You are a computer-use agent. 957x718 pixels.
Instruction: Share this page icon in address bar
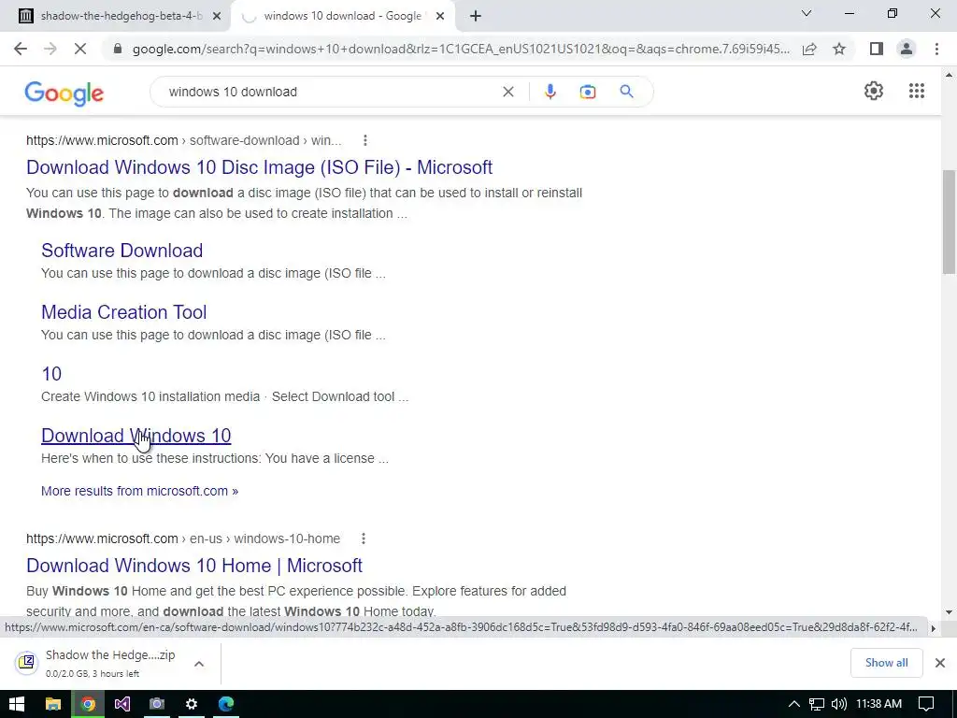click(809, 49)
